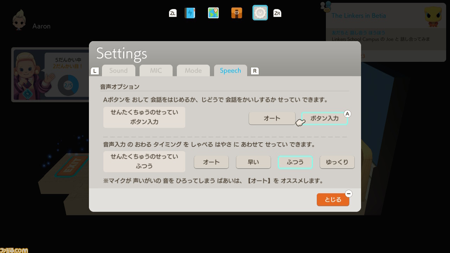
Task: Select the Speech tab
Action: coord(231,71)
